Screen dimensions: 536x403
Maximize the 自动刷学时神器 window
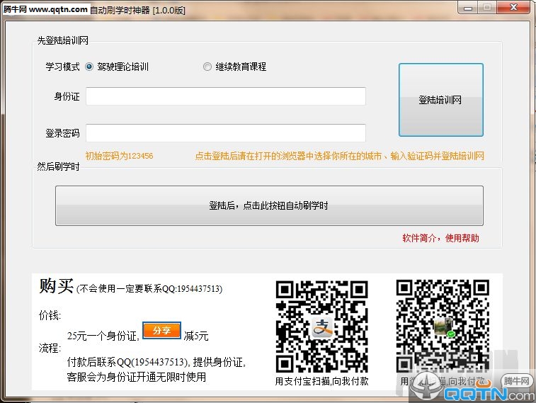[x=487, y=8]
